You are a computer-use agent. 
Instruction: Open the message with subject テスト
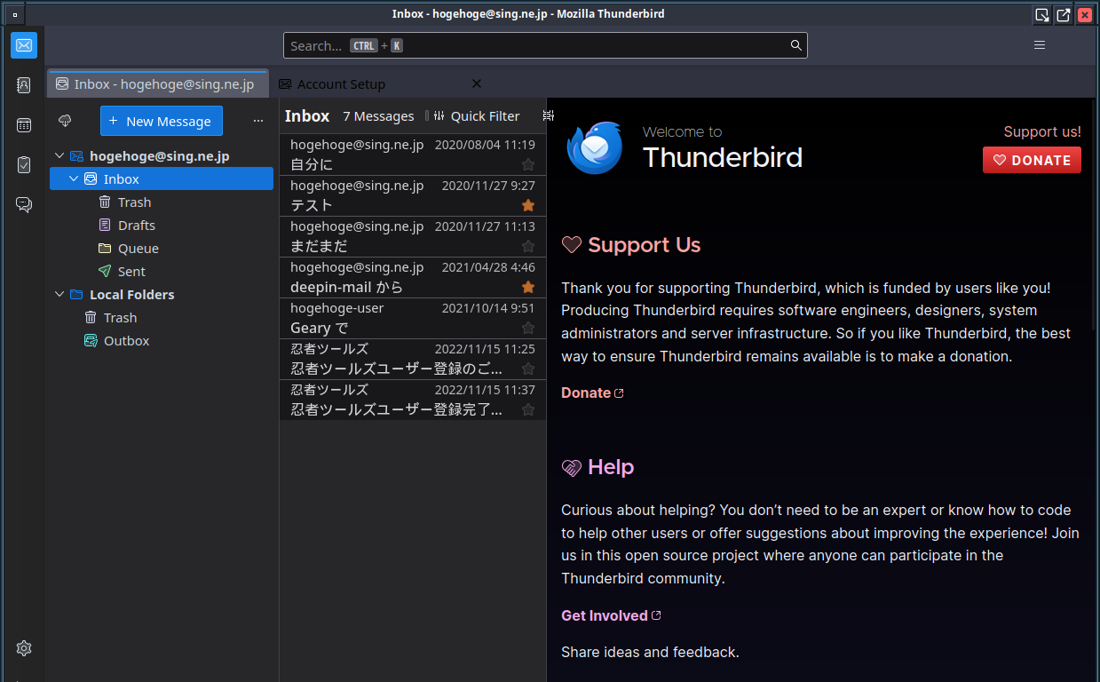point(413,195)
